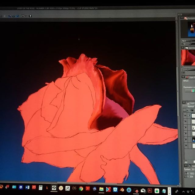Click the pen edit icon on first layer
Screen dimensions: 195x195
tap(189, 116)
